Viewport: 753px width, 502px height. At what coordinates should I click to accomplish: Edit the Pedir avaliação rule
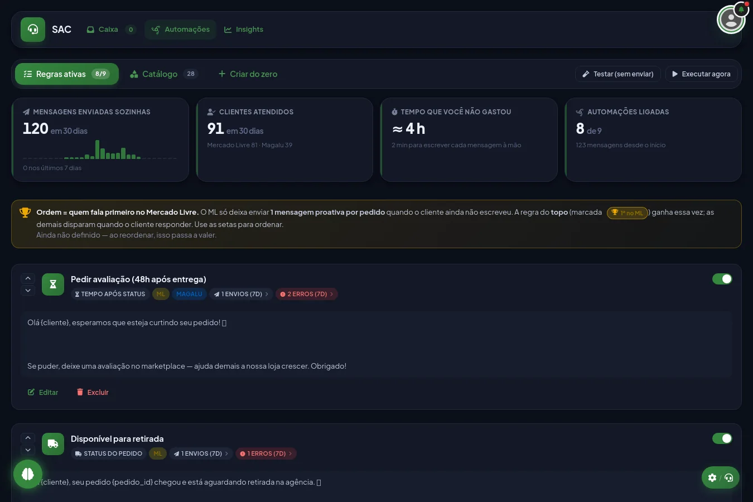(x=43, y=392)
